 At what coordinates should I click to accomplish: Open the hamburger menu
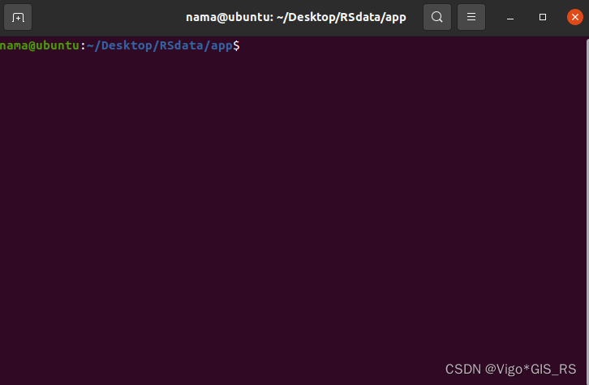(471, 17)
